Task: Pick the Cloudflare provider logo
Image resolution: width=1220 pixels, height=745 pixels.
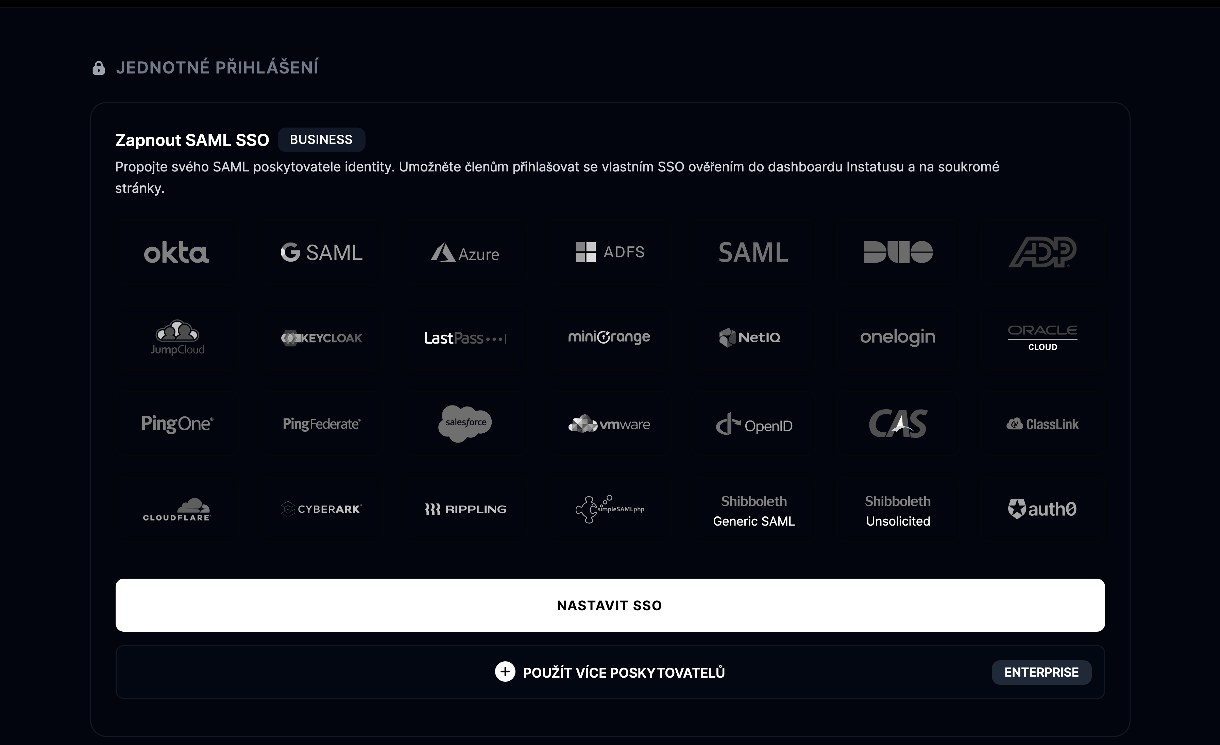Action: tap(177, 509)
